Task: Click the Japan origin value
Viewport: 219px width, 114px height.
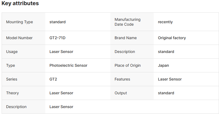Action: [x=163, y=65]
